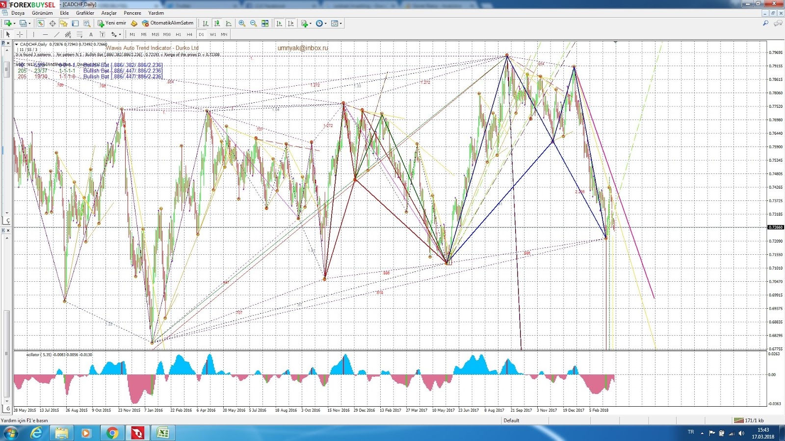This screenshot has height=441, width=785.
Task: Open the Grafikler menu
Action: [85, 13]
